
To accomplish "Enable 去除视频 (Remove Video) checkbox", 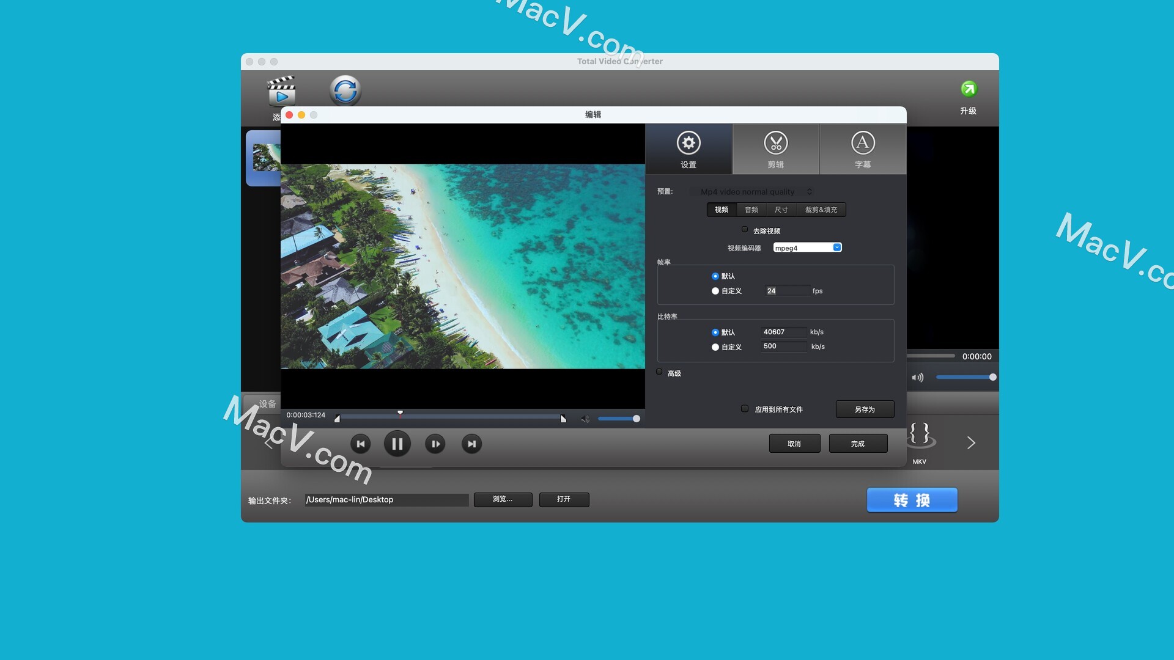I will point(743,229).
